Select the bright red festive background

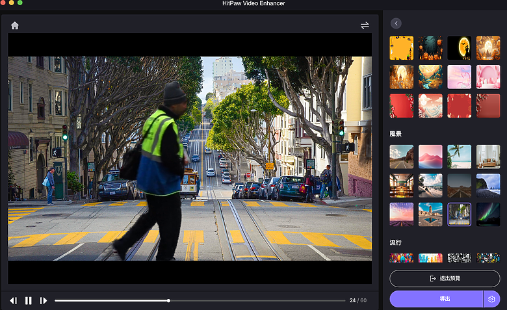point(459,106)
